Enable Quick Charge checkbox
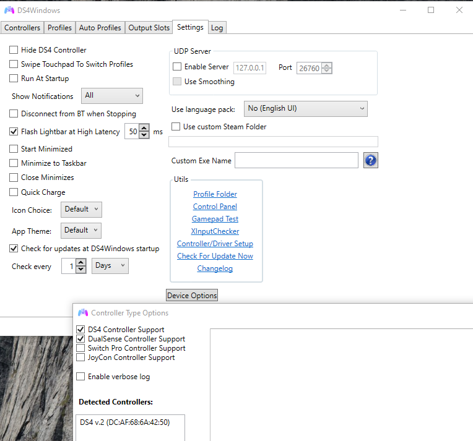The height and width of the screenshot is (441, 473). 14,192
